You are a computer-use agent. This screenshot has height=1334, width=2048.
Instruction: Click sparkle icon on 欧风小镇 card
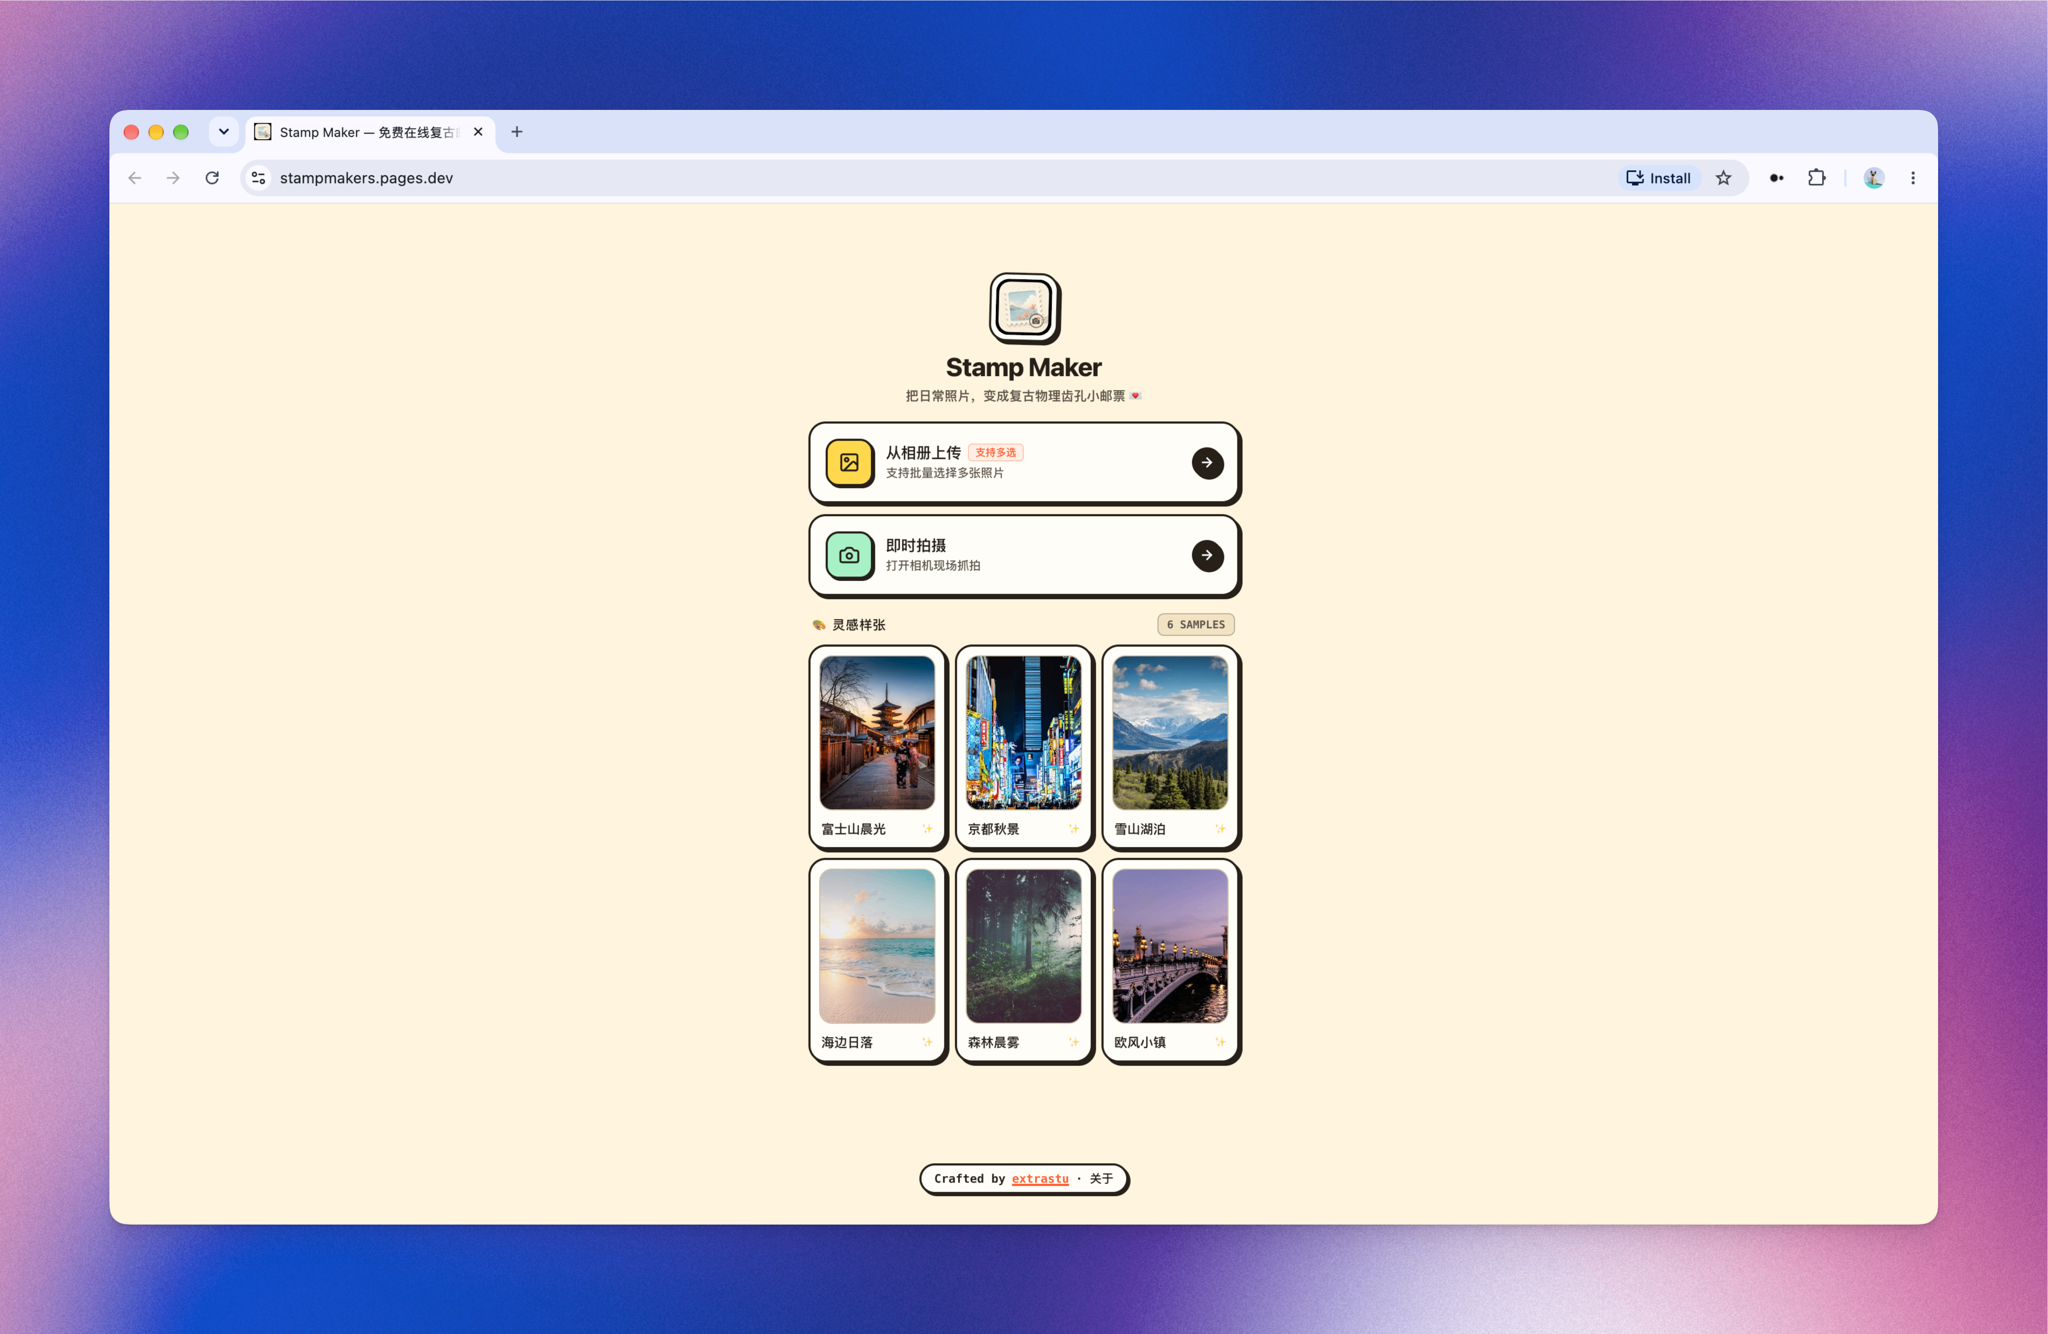(1220, 1042)
